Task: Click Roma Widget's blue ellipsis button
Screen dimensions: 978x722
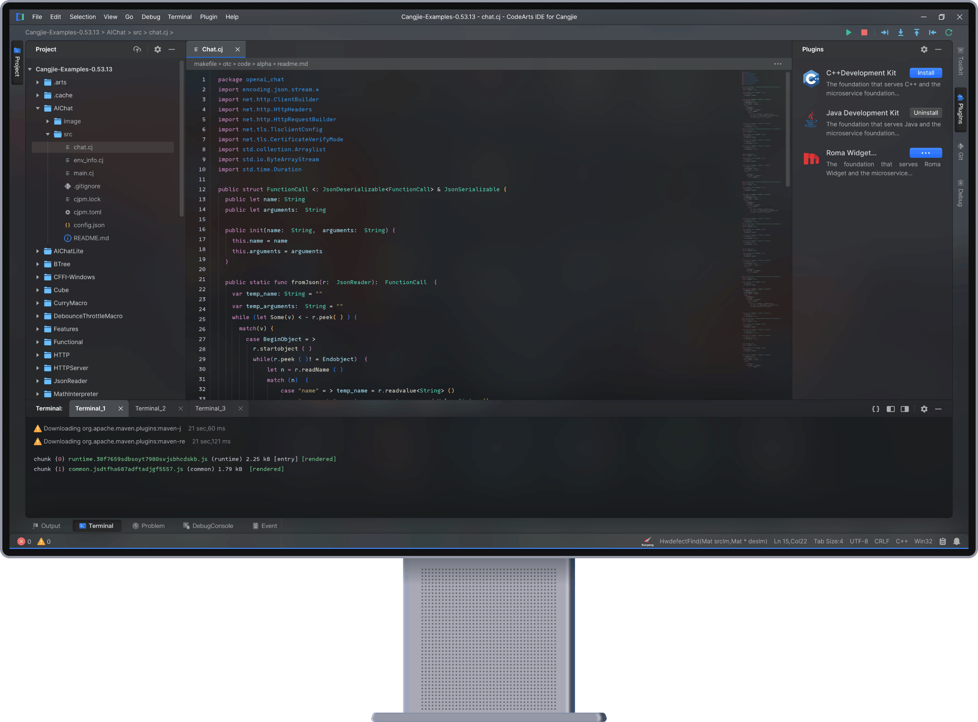Action: pos(926,153)
